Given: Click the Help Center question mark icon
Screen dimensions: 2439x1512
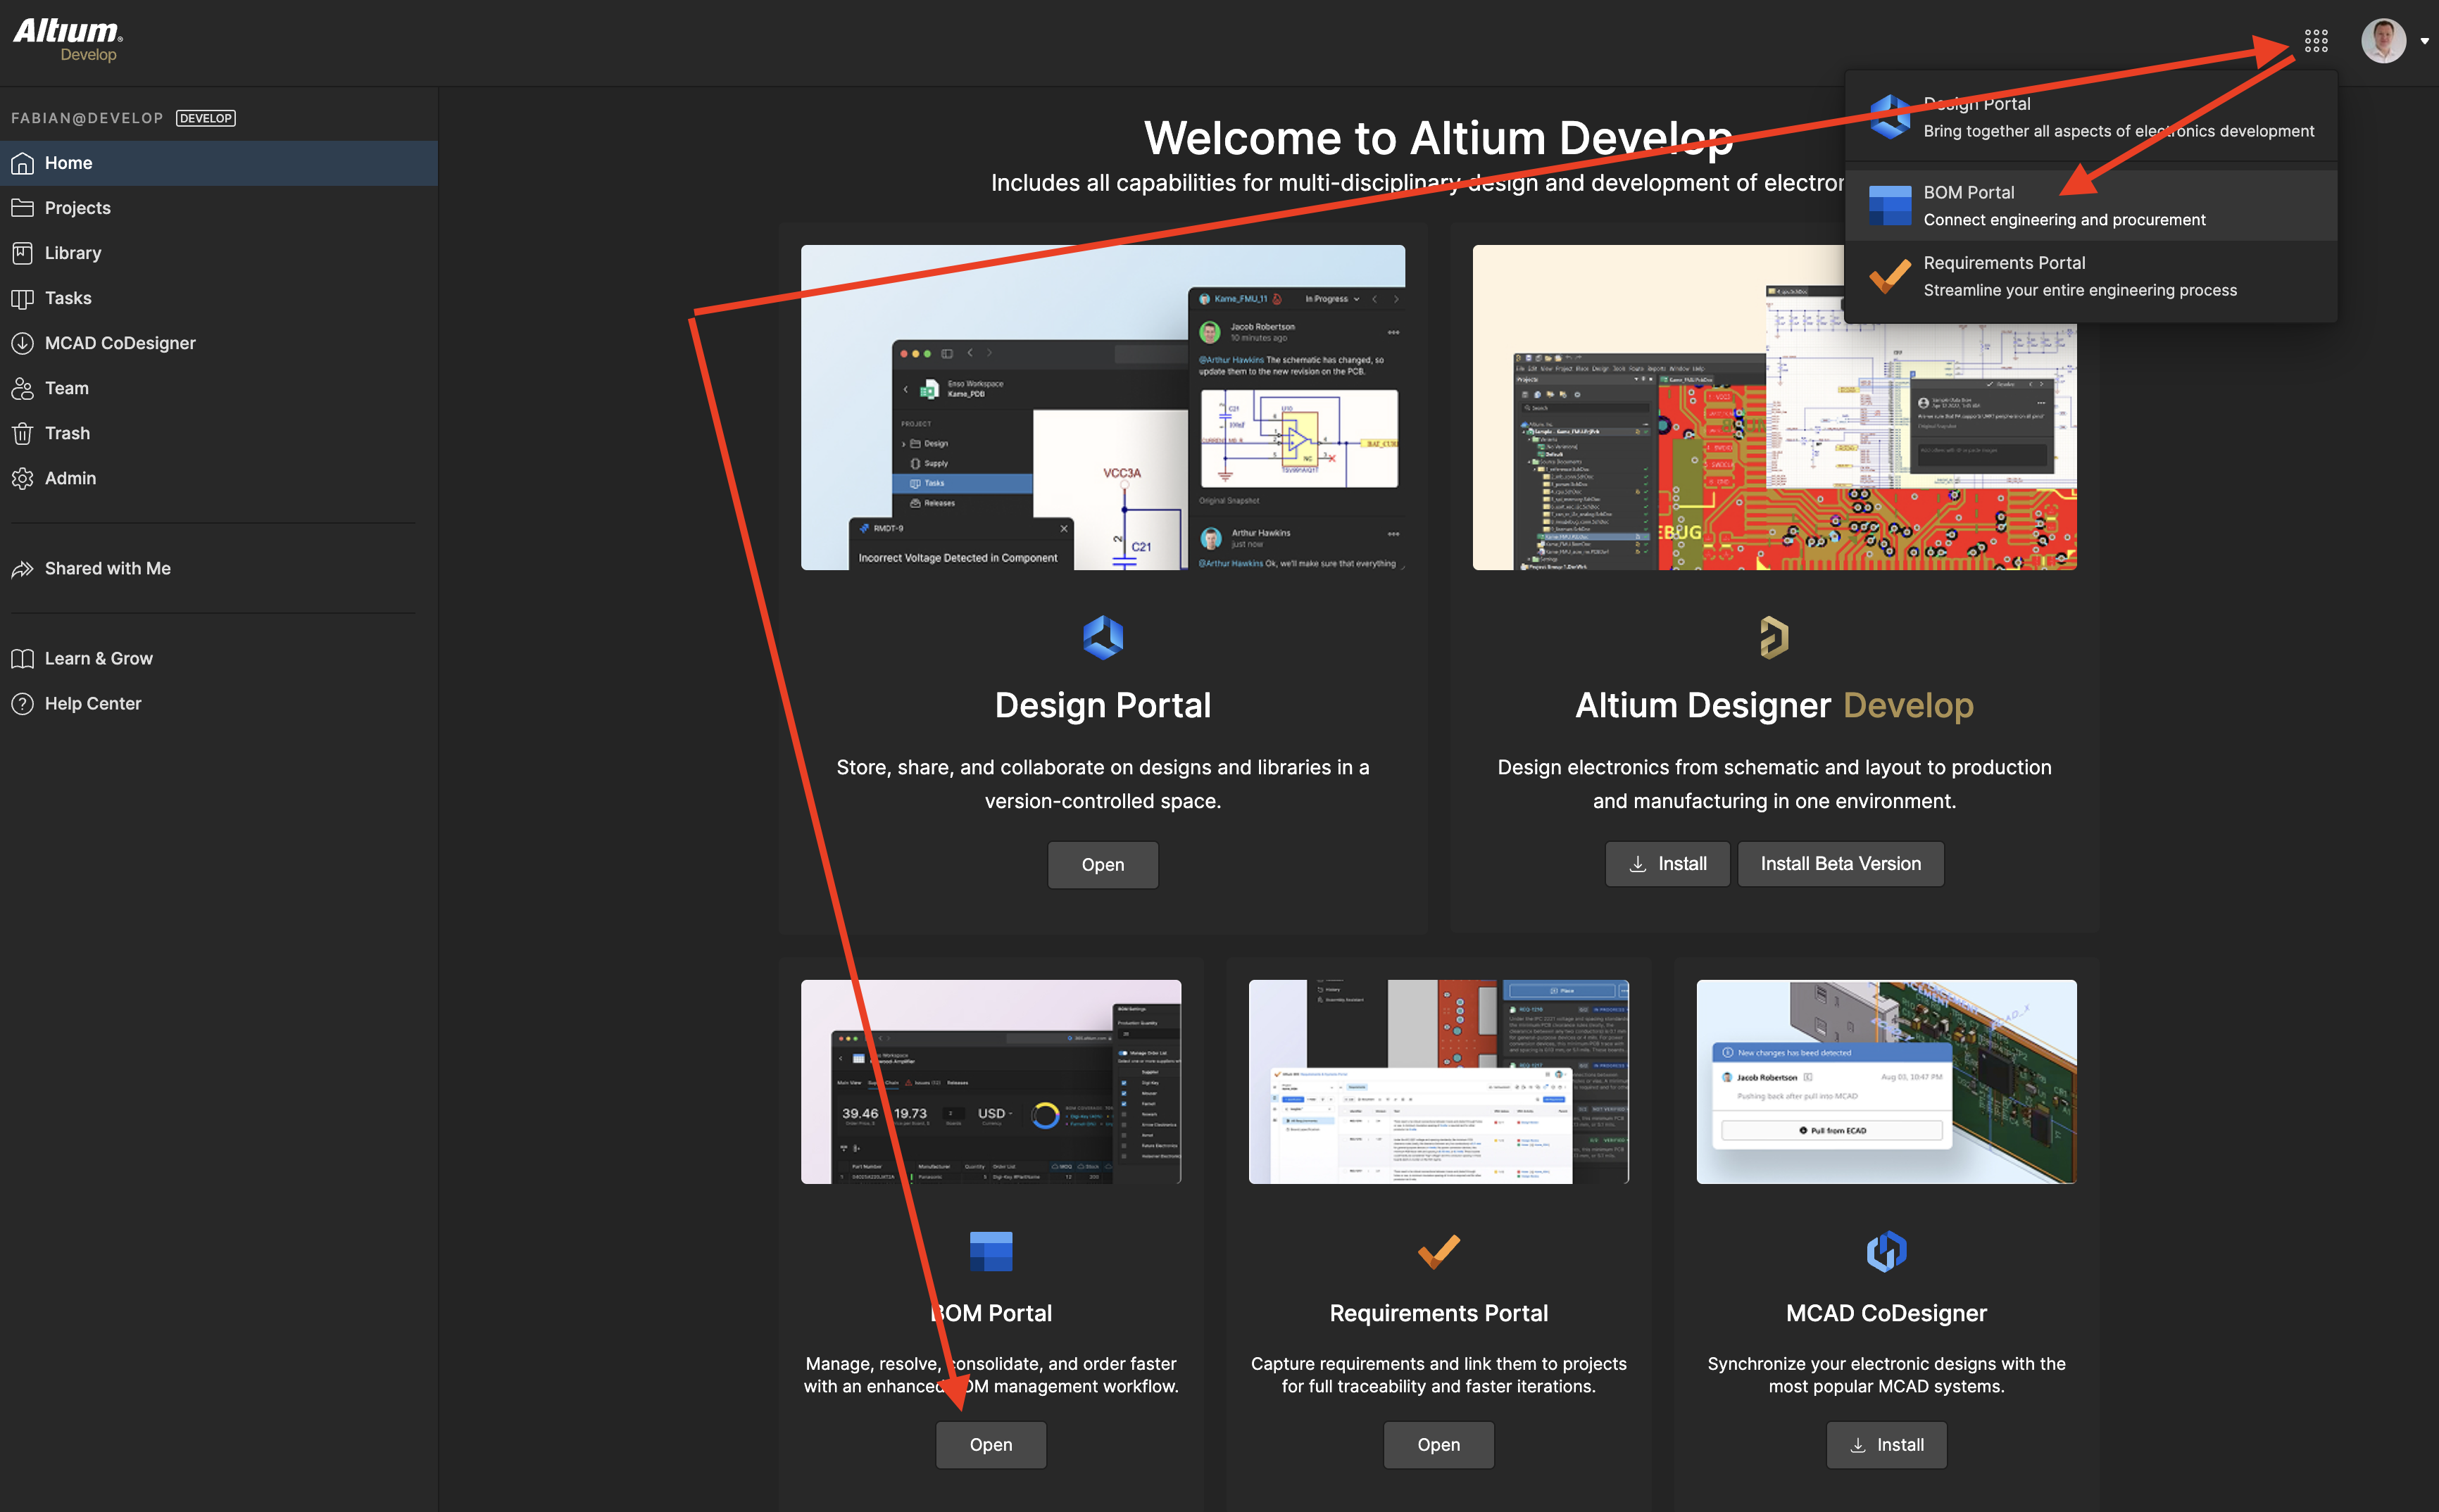Looking at the screenshot, I should [22, 704].
